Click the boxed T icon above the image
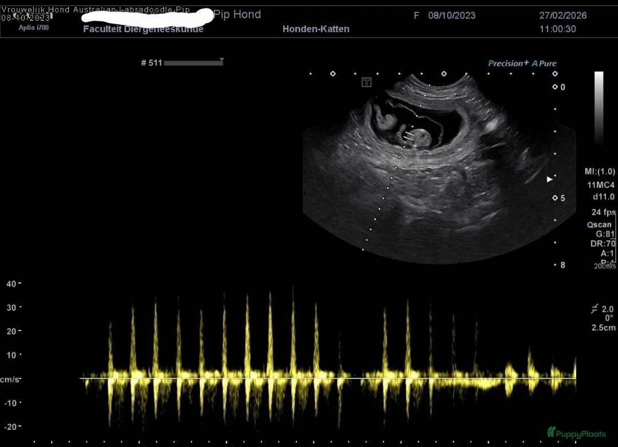 tap(366, 82)
